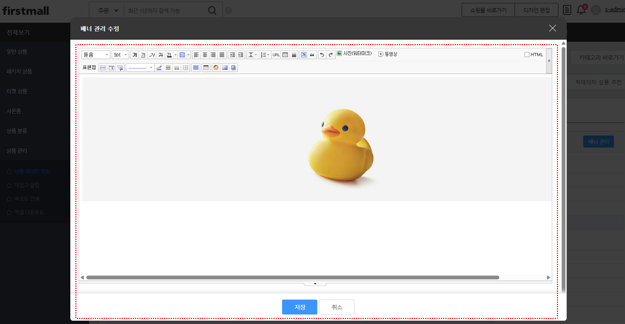Align text to the right
Screen dimensions: 625x324
click(x=213, y=55)
